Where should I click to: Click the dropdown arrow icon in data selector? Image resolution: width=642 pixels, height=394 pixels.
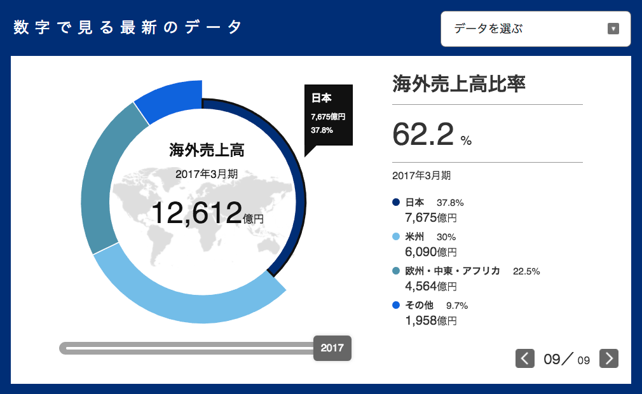point(613,29)
